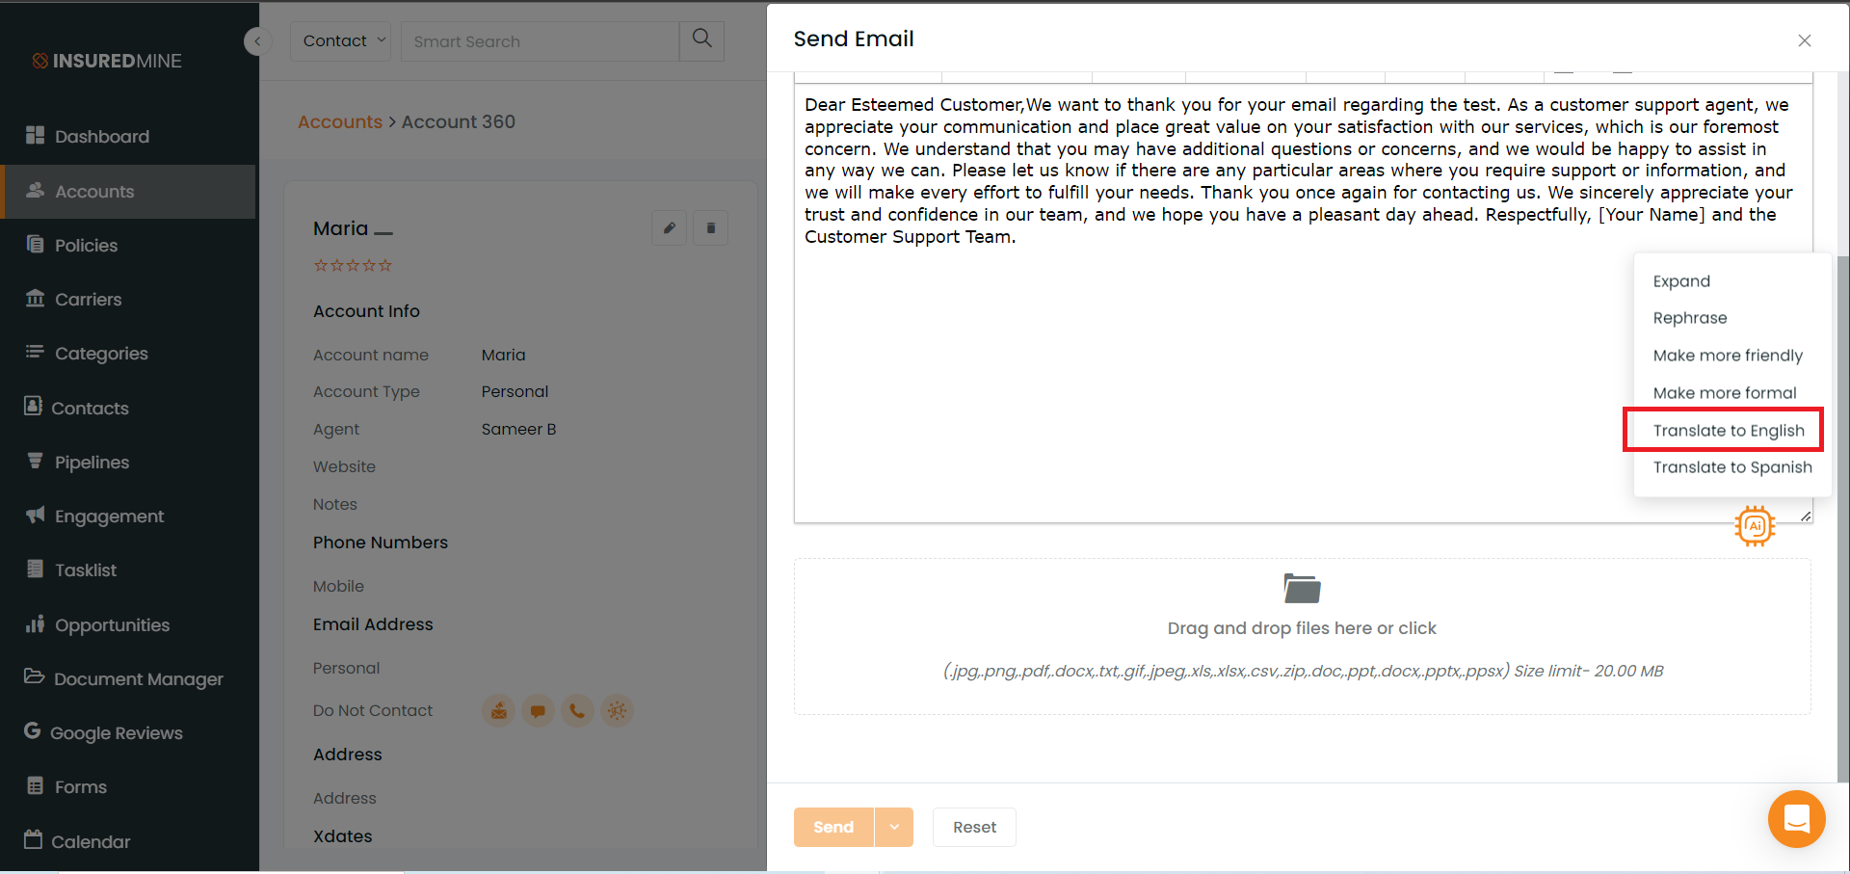Open the Contact search type dropdown
This screenshot has height=874, width=1850.
click(x=340, y=40)
